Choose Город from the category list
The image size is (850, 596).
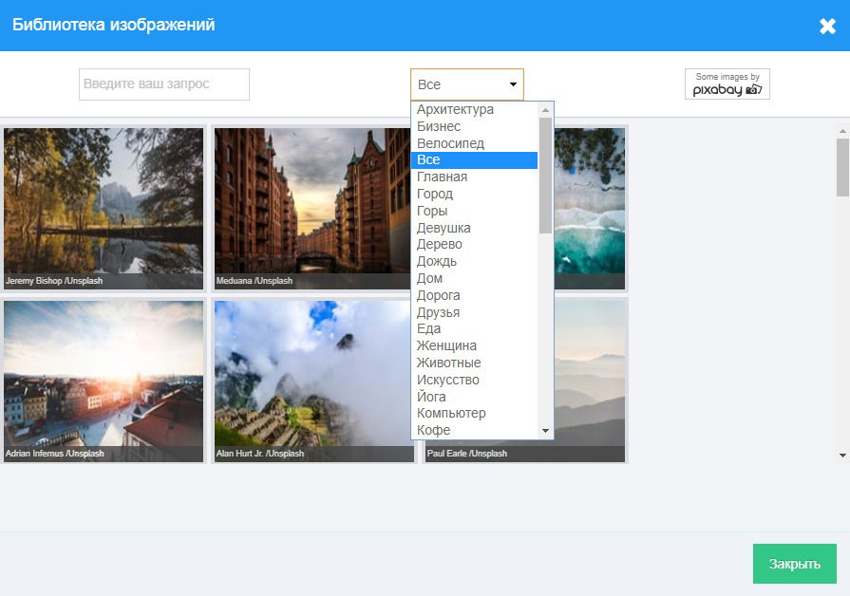point(474,194)
